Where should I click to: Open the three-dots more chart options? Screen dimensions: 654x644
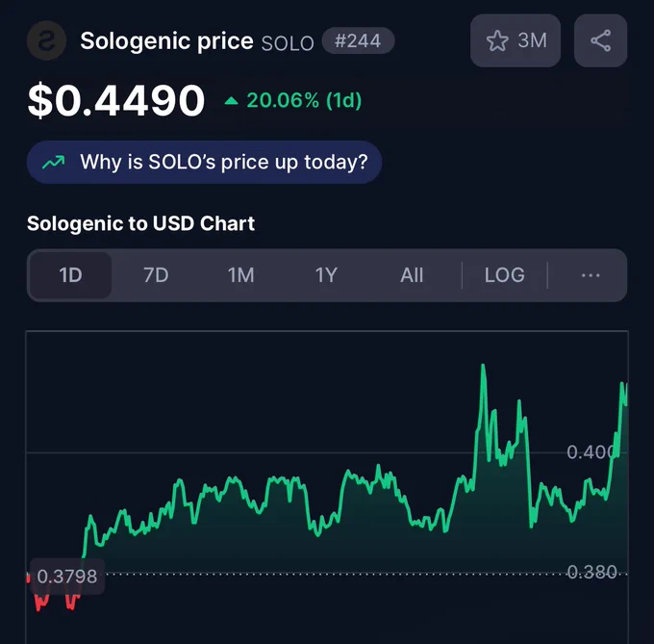[591, 275]
